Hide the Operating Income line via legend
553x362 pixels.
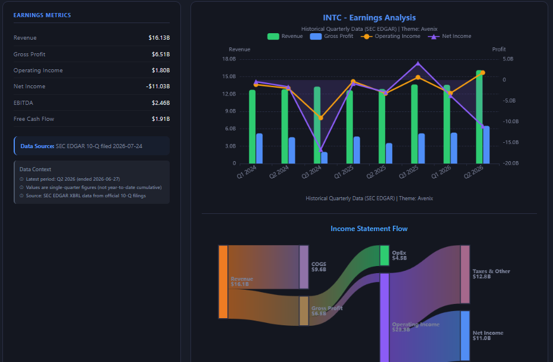391,36
